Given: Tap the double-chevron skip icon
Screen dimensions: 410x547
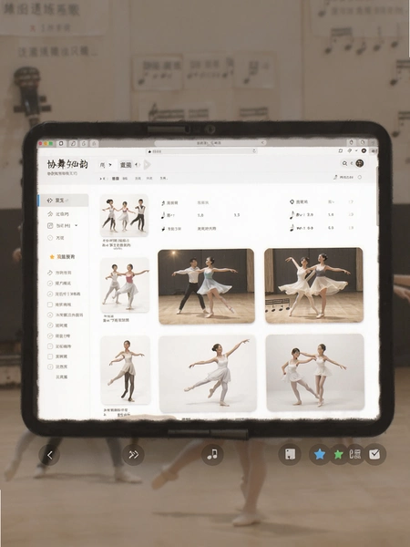Looking at the screenshot, I should 133,455.
